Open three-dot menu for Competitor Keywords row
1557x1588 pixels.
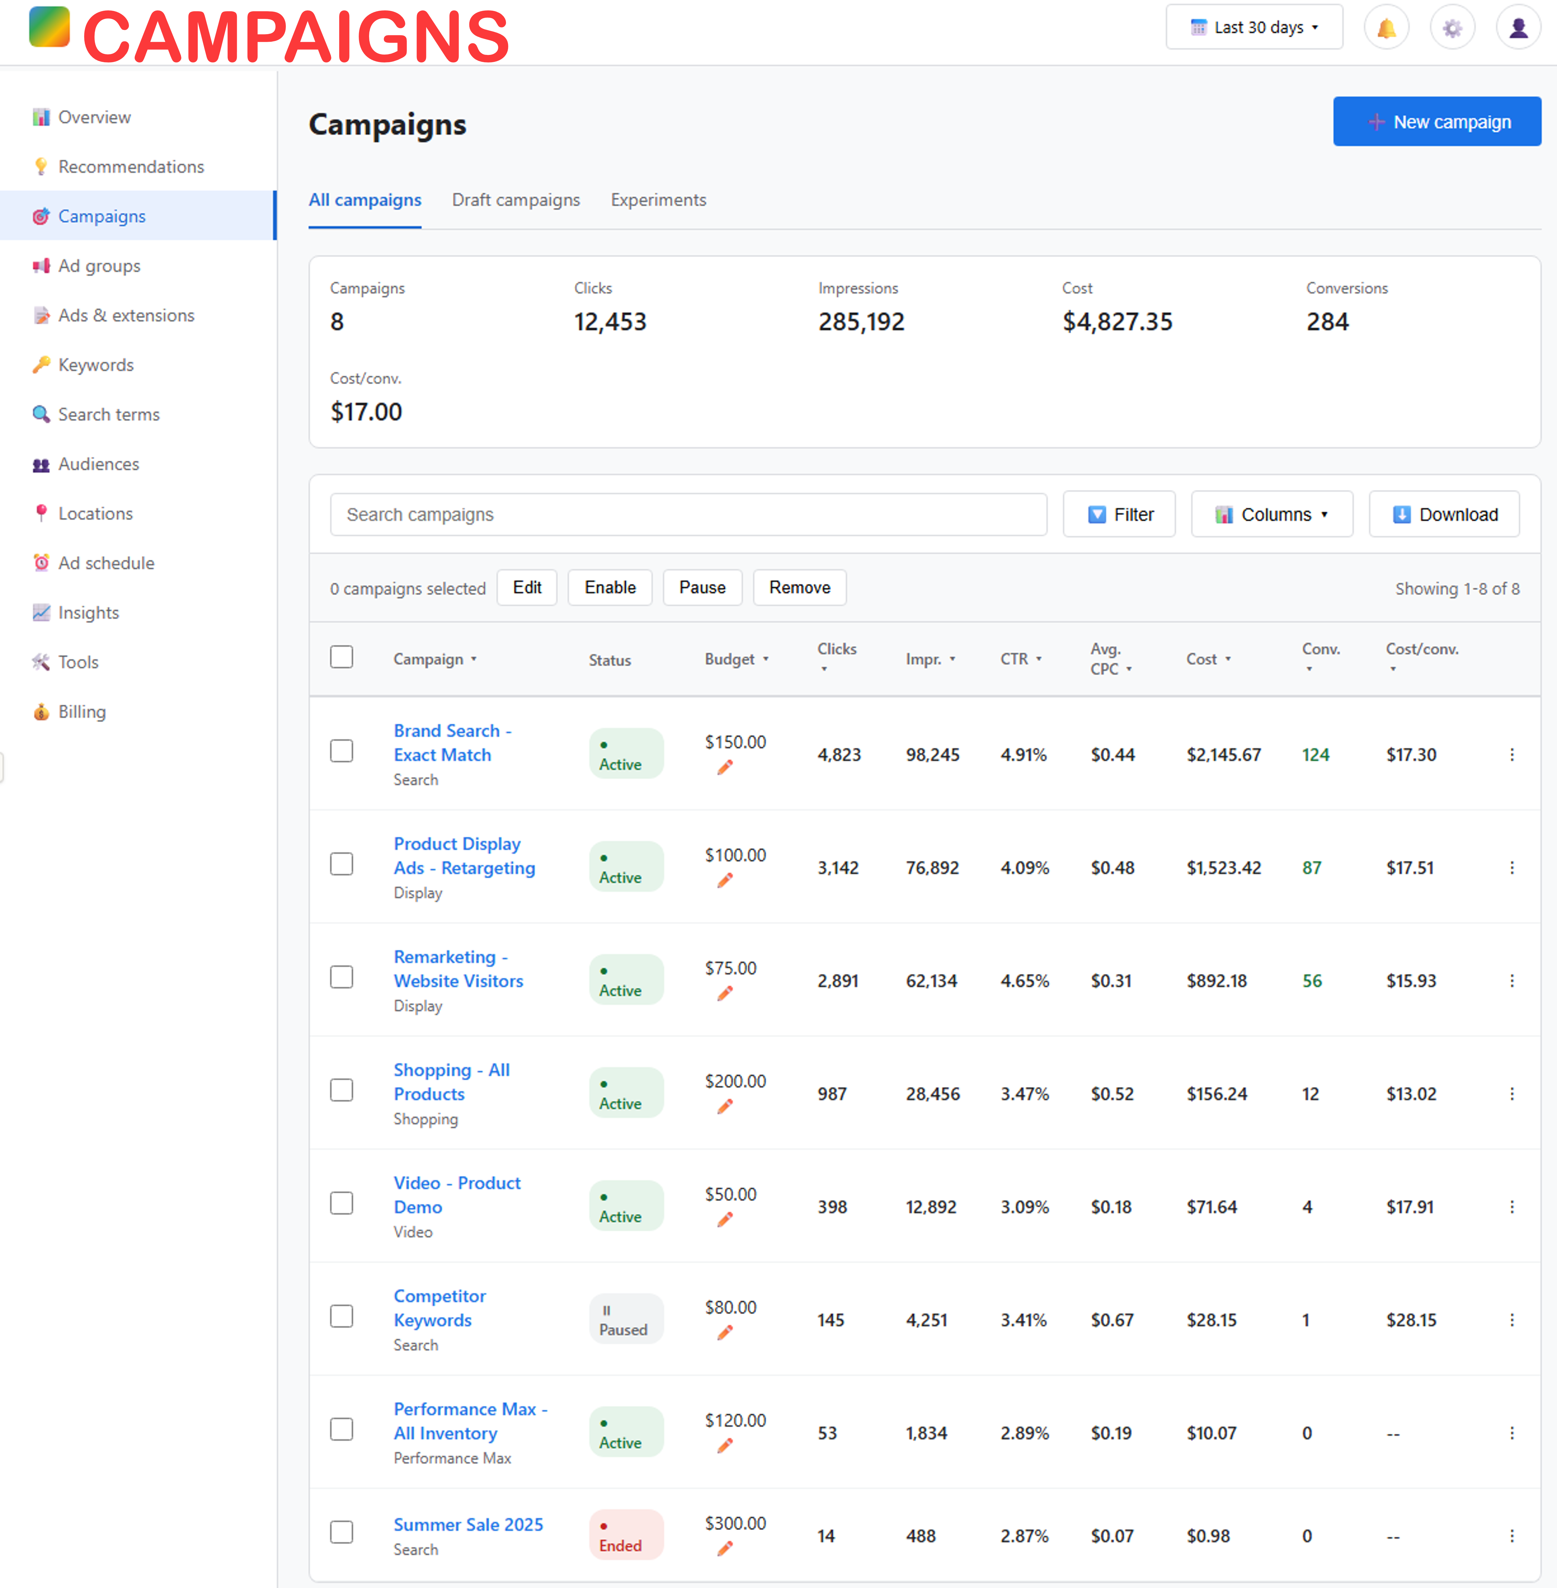[1511, 1320]
